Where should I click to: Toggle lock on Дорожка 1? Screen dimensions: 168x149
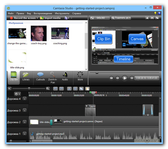pyautogui.click(x=24, y=134)
